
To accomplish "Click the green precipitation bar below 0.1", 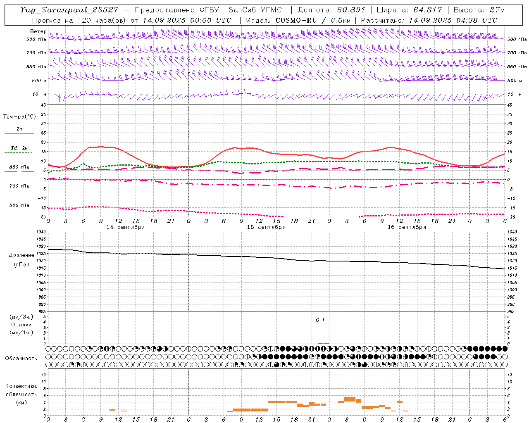I will coord(326,343).
